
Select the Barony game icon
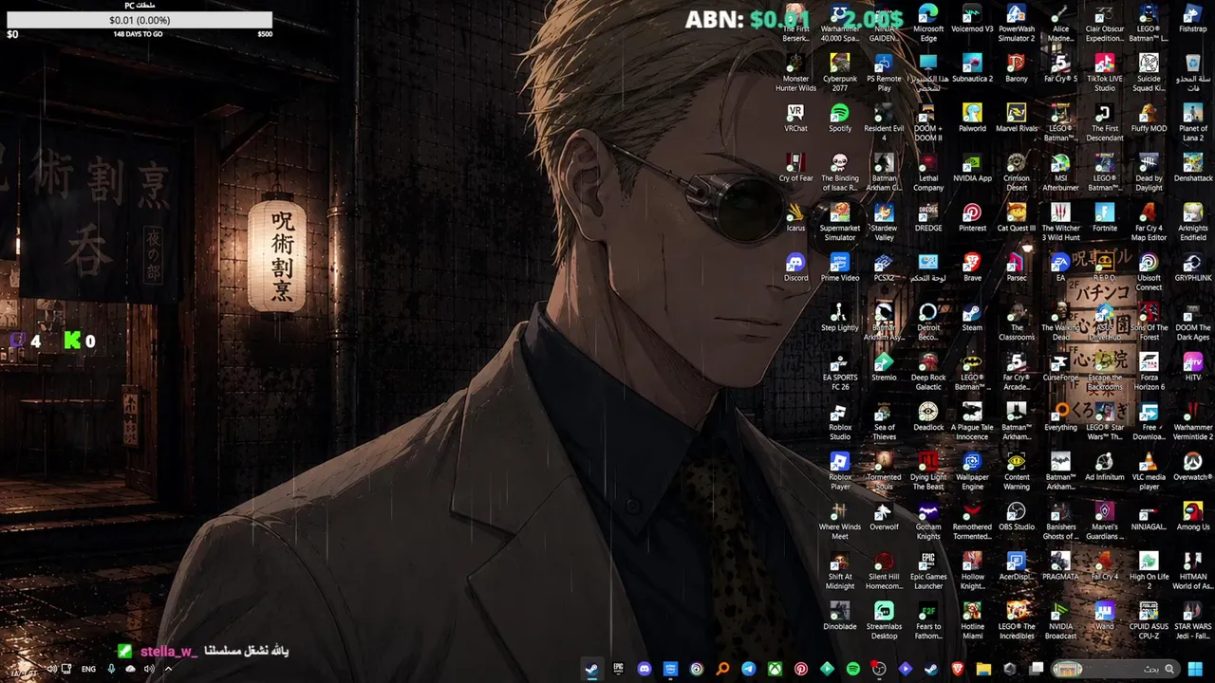(1017, 68)
